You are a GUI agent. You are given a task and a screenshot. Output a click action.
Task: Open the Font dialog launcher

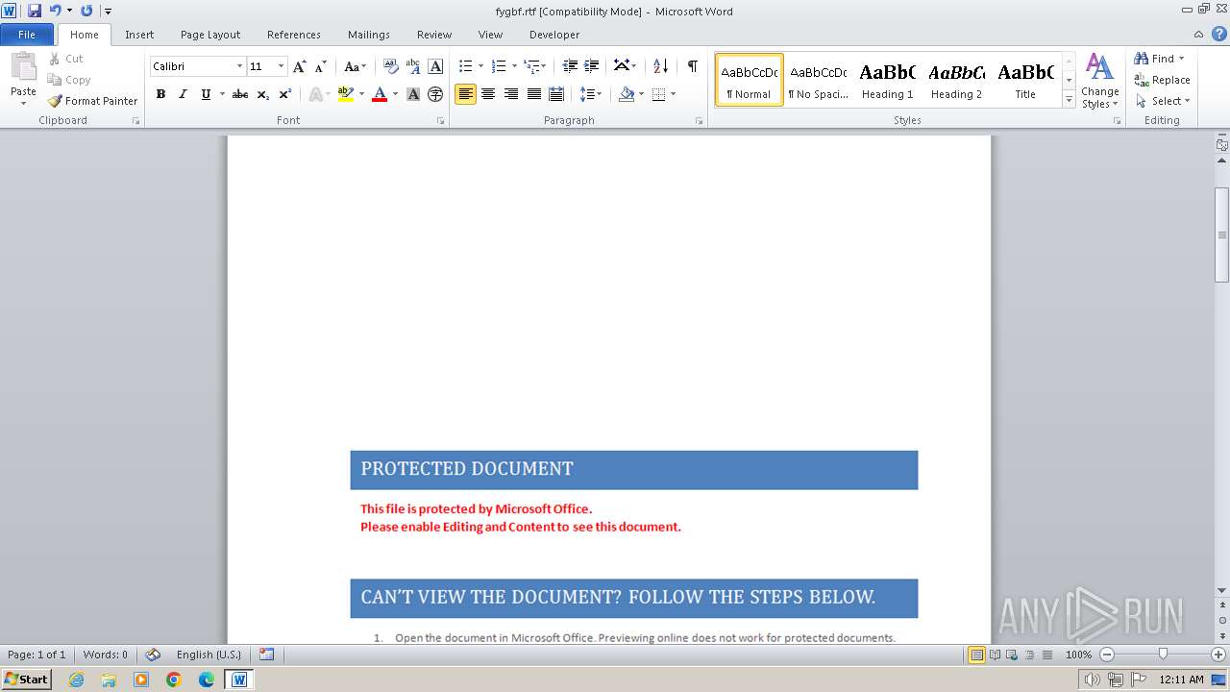click(441, 121)
